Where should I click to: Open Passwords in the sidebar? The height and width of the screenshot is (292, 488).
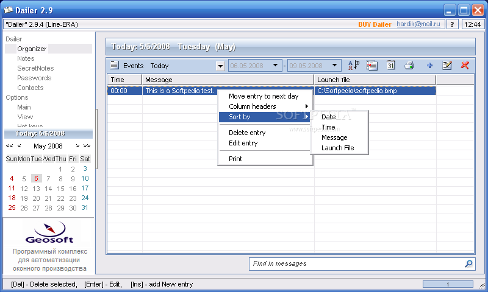point(34,78)
